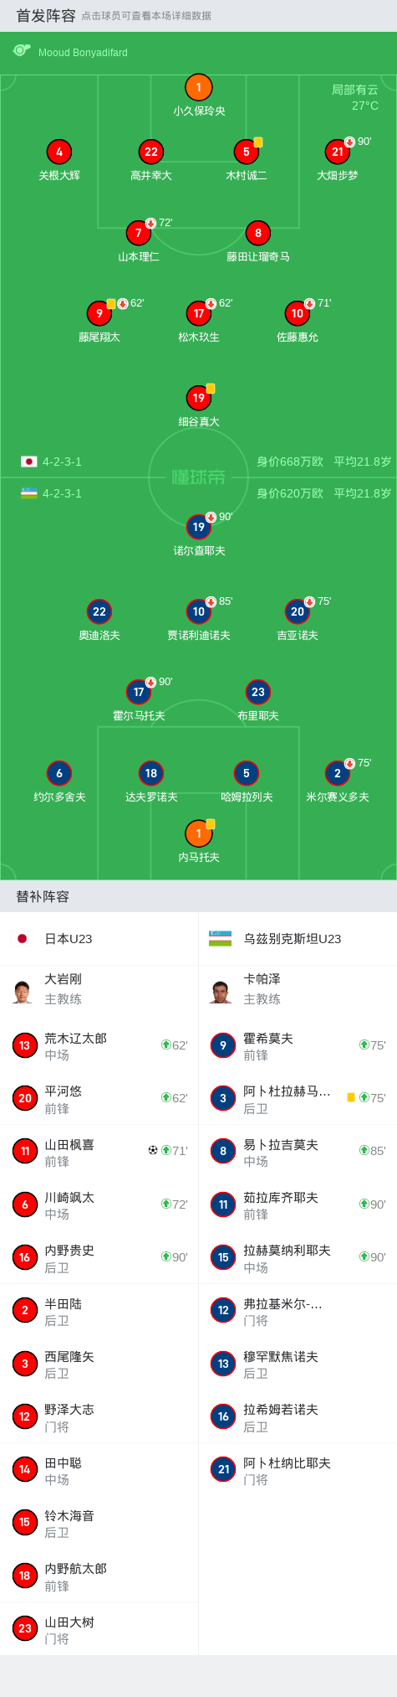The height and width of the screenshot is (1697, 397).
Task: Tap substitute 3 阿卜杜拉赫马 with yellow card
Action: [298, 1098]
